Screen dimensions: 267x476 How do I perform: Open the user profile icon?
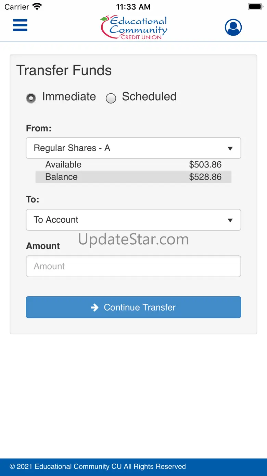click(233, 27)
